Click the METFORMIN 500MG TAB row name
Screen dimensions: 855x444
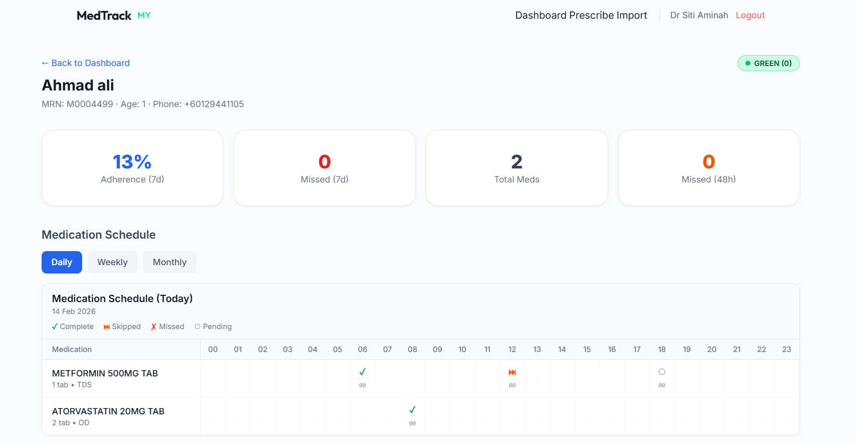pyautogui.click(x=105, y=373)
